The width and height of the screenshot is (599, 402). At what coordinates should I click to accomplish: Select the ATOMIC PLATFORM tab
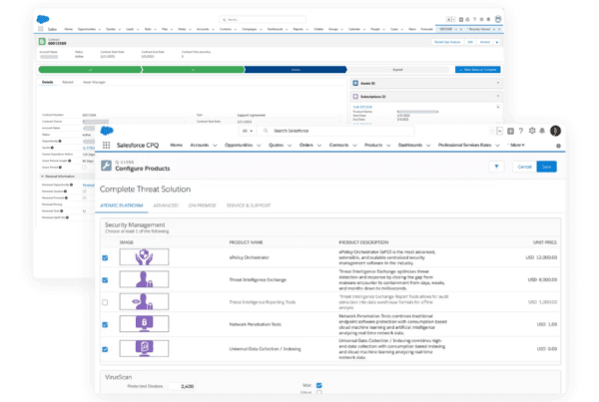(x=122, y=205)
